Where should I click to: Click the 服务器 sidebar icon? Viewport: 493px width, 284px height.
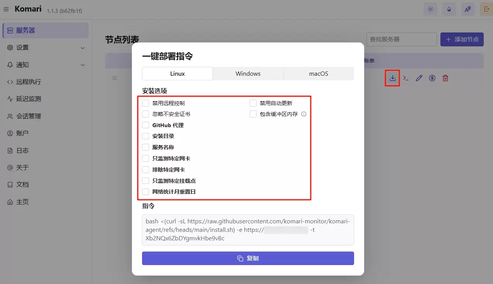coord(10,31)
